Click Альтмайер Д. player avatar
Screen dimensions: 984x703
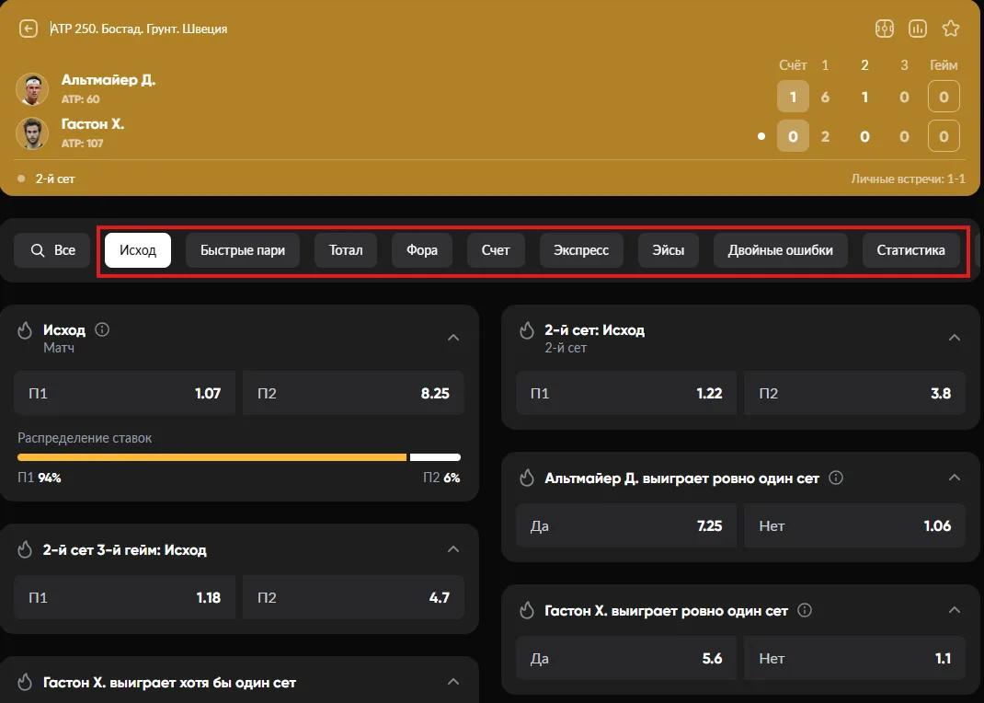(x=32, y=89)
